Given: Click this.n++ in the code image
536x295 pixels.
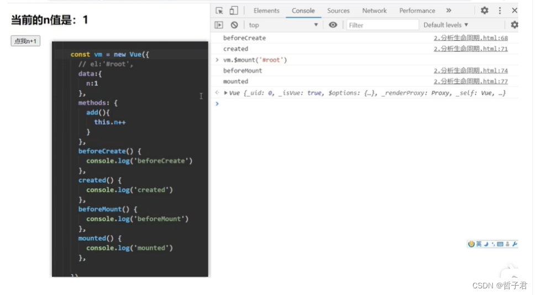Looking at the screenshot, I should (x=110, y=122).
